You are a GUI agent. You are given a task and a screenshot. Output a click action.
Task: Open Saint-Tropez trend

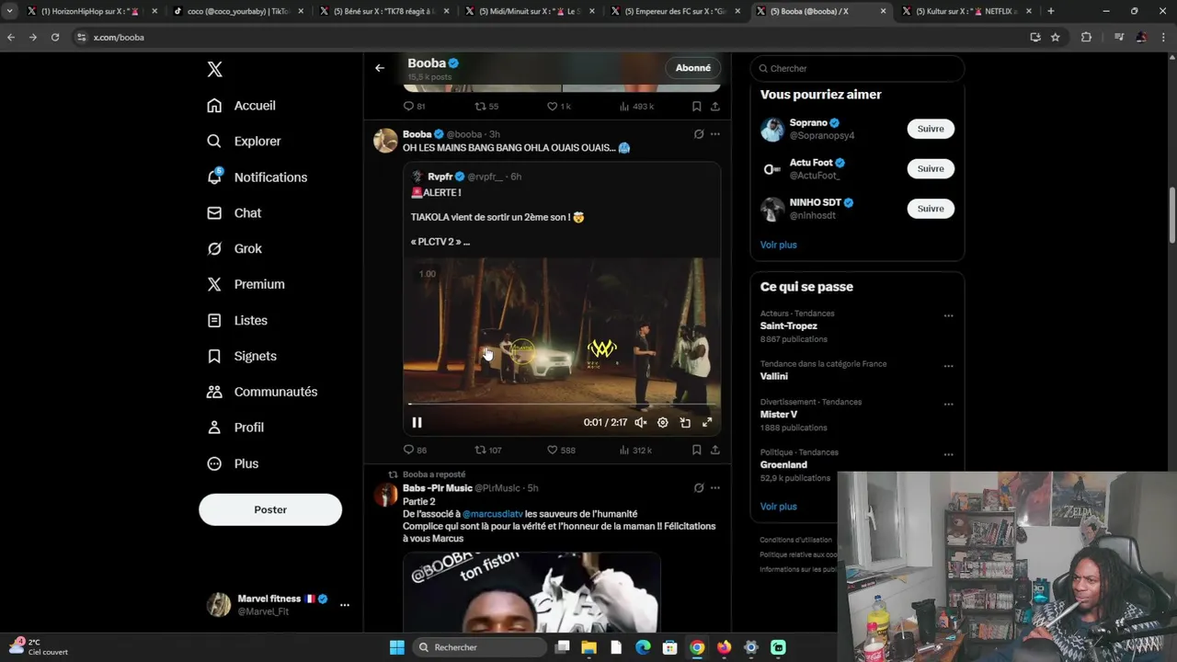pos(788,326)
